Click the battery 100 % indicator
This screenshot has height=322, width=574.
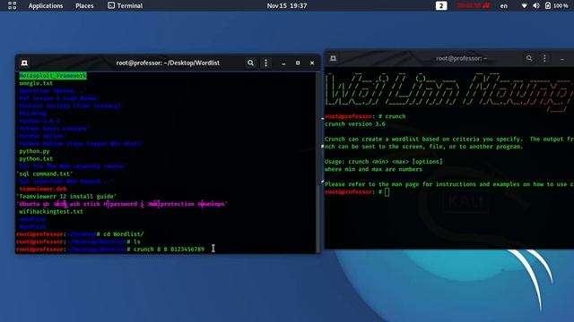tap(556, 6)
